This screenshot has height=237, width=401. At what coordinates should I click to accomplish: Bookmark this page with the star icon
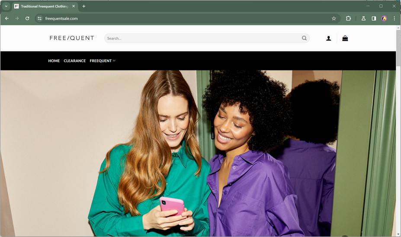[334, 19]
